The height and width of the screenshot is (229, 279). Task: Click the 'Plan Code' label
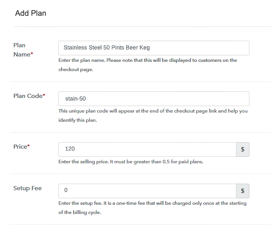[x=27, y=96]
